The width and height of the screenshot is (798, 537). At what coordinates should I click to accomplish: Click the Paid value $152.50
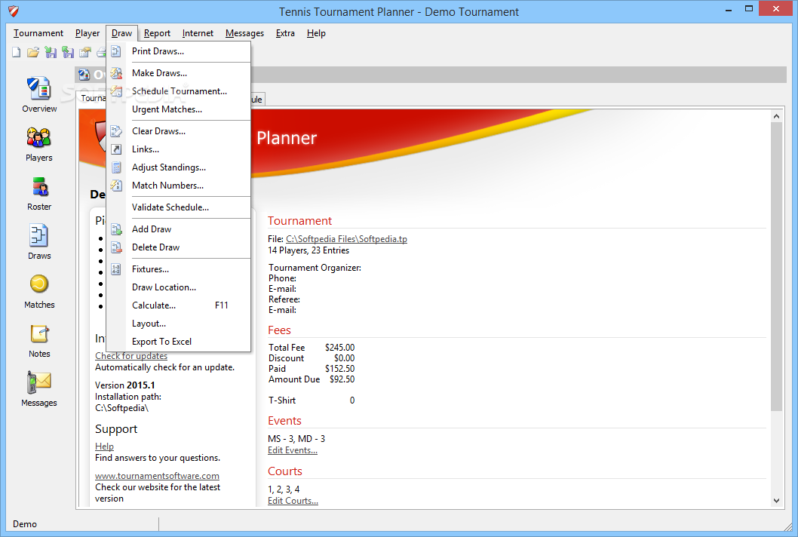[x=339, y=369]
